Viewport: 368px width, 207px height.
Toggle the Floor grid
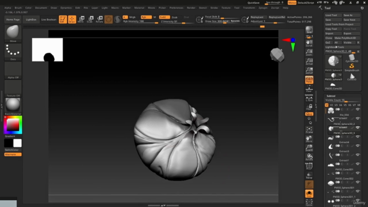pos(309,89)
